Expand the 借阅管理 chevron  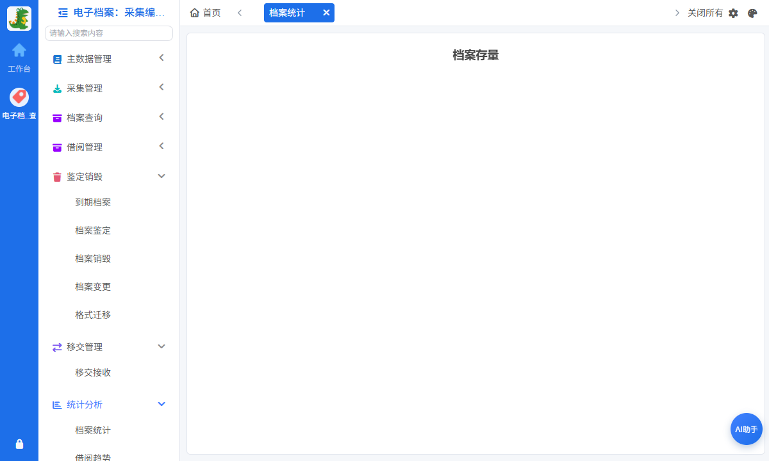pyautogui.click(x=161, y=146)
